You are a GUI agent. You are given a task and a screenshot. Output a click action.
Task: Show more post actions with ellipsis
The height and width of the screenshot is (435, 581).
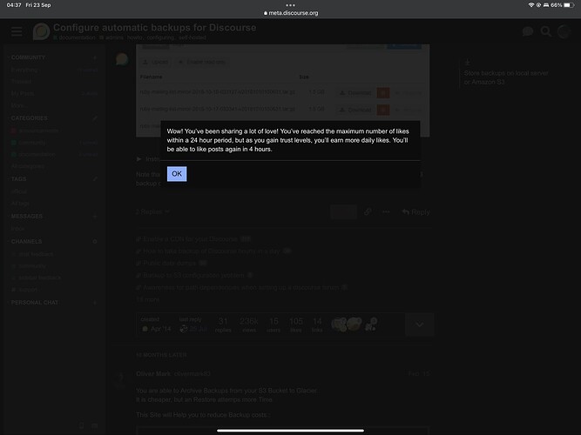386,211
